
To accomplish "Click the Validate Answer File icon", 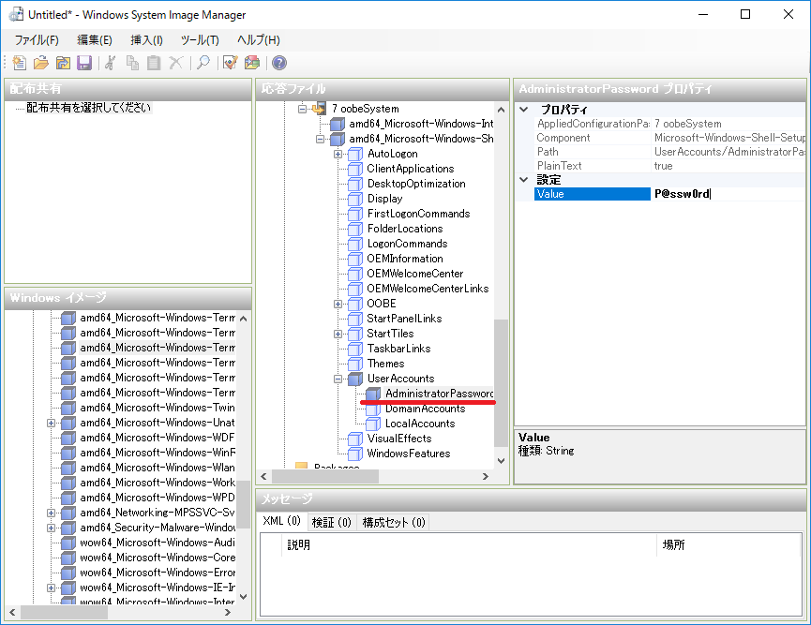I will [x=230, y=63].
